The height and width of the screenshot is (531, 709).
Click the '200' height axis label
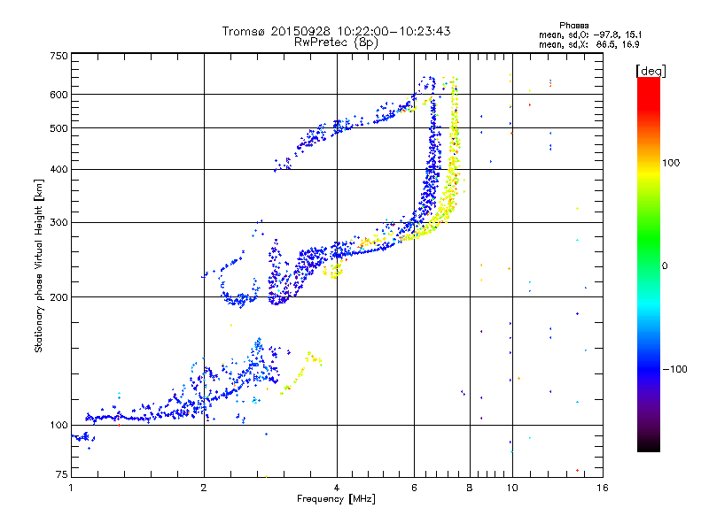coord(58,297)
